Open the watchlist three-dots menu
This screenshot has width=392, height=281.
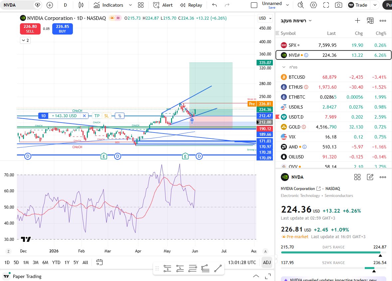click(383, 21)
